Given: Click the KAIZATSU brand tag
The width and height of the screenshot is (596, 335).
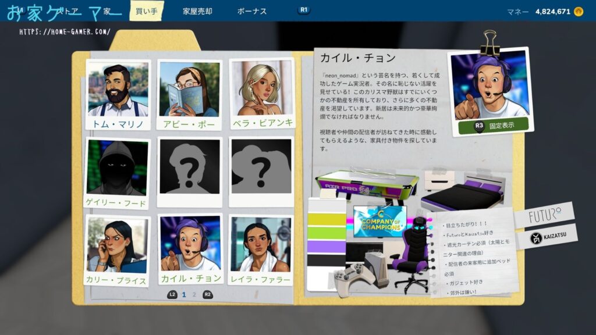Looking at the screenshot, I should tap(548, 237).
